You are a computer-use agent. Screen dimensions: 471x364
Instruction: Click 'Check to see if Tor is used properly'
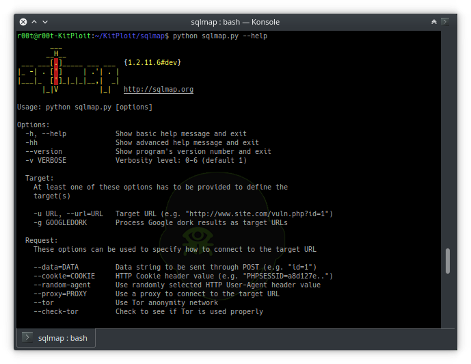pos(189,312)
